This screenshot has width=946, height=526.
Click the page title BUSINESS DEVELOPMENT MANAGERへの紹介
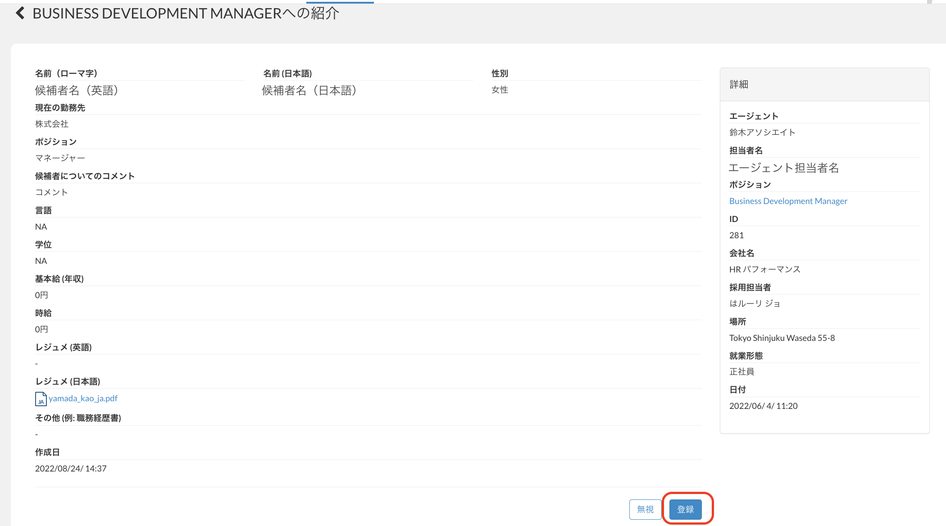point(186,14)
